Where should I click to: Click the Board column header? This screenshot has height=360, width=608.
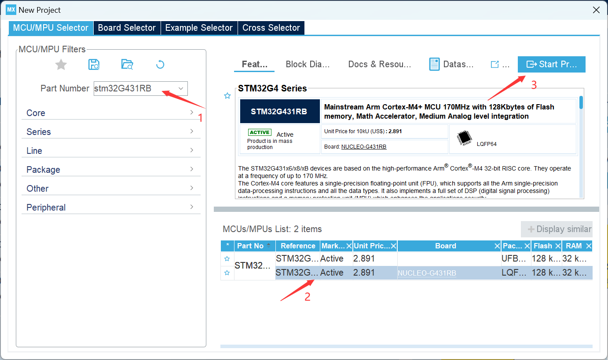(x=446, y=246)
